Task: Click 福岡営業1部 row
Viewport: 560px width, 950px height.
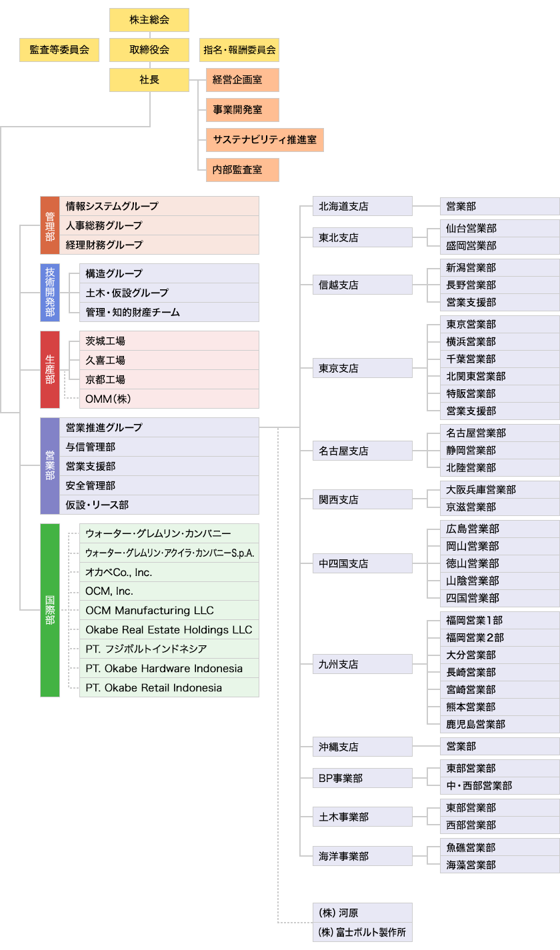Action: [x=500, y=620]
